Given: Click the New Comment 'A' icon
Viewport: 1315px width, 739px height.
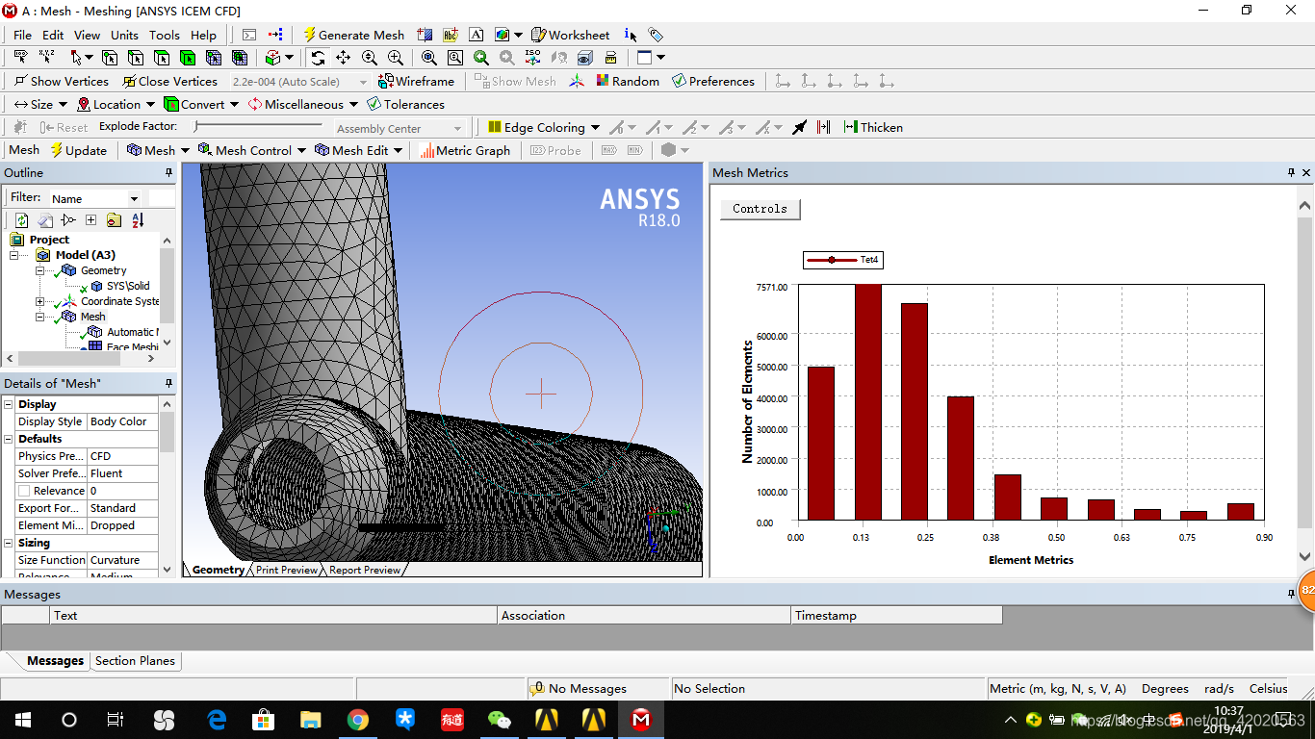Looking at the screenshot, I should point(475,35).
